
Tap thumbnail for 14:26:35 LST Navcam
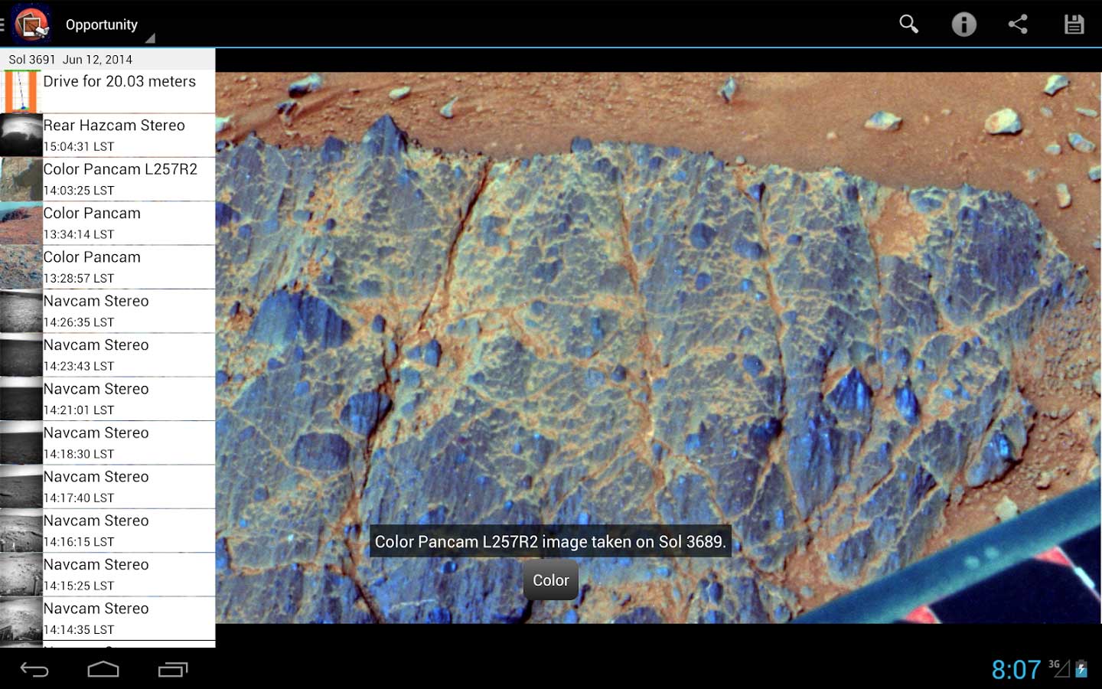21,311
